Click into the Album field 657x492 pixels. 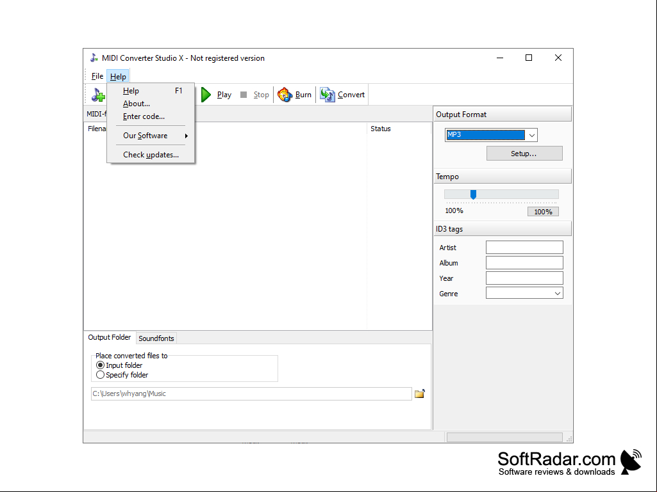point(524,263)
